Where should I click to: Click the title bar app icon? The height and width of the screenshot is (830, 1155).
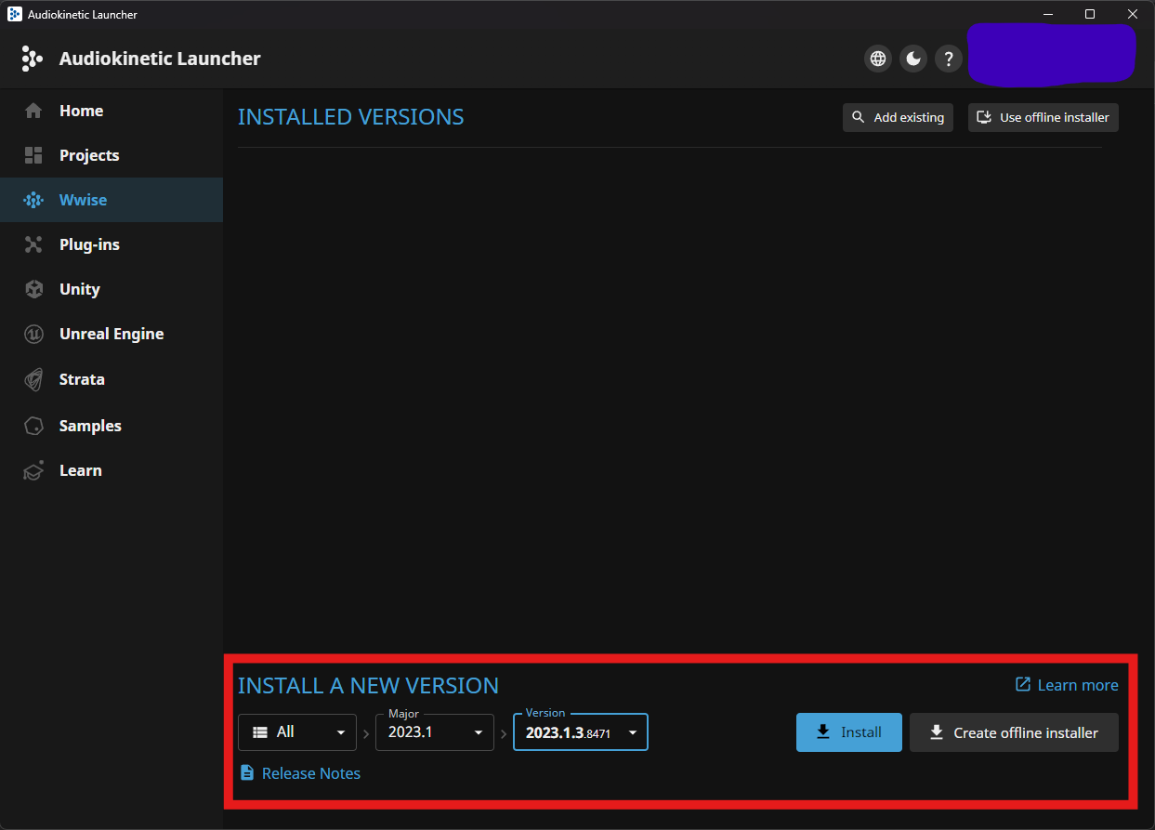point(15,14)
